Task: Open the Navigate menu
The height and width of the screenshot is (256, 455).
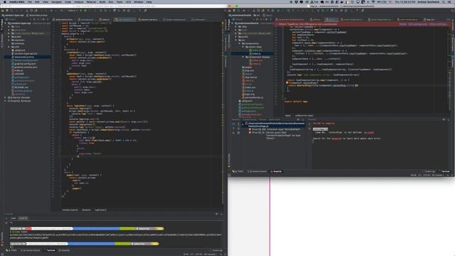Action: point(56,1)
